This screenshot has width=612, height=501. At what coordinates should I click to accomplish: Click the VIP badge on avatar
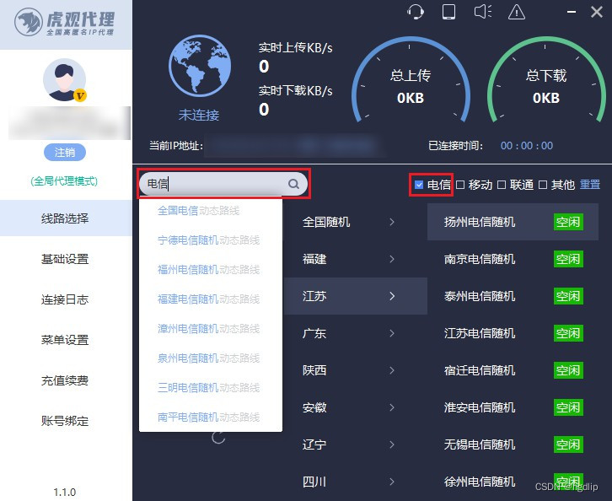point(80,95)
